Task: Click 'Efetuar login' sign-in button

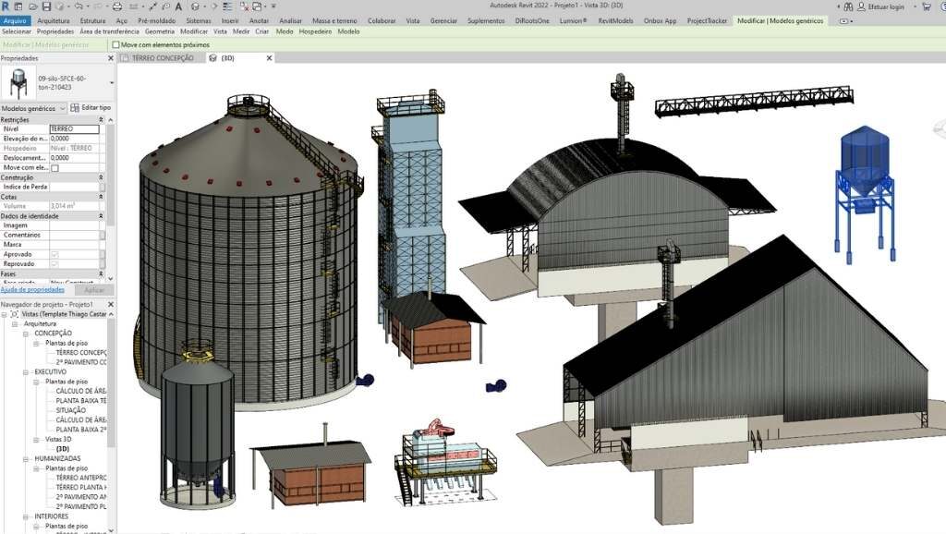Action: pyautogui.click(x=883, y=6)
